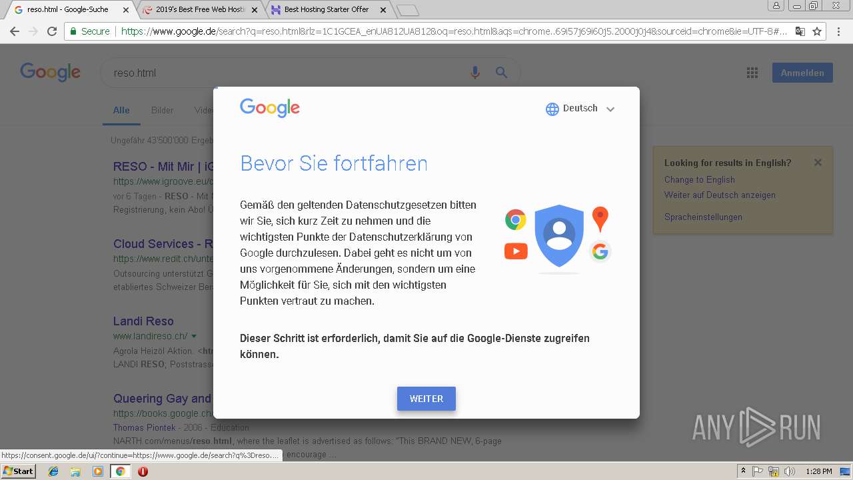Select the Bilder search tab
Screen dimensions: 853x480
162,111
